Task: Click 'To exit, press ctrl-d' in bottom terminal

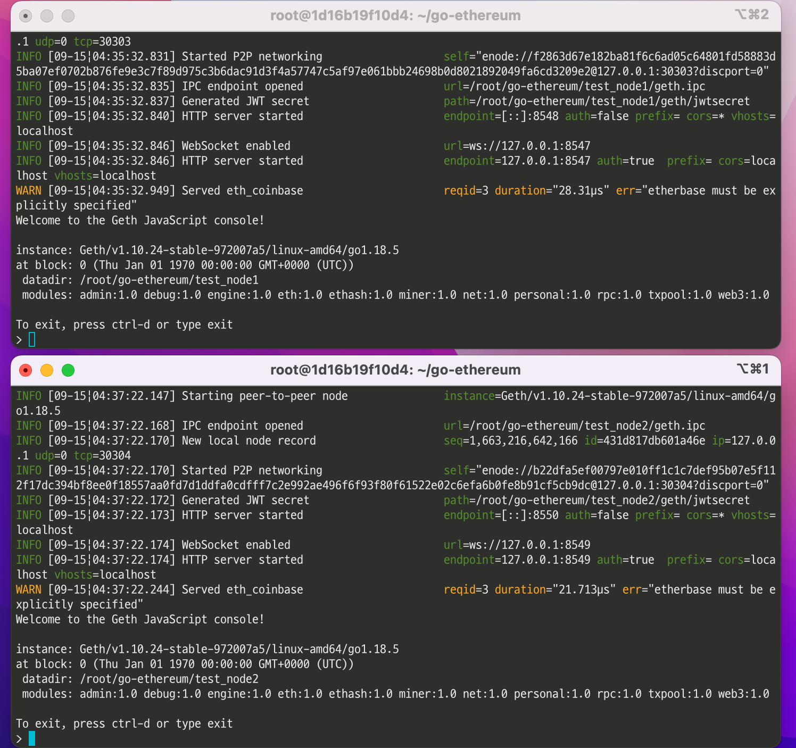Action: (x=125, y=724)
